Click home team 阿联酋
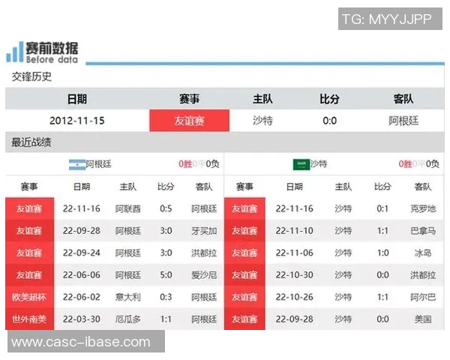The height and width of the screenshot is (360, 450). [x=128, y=208]
